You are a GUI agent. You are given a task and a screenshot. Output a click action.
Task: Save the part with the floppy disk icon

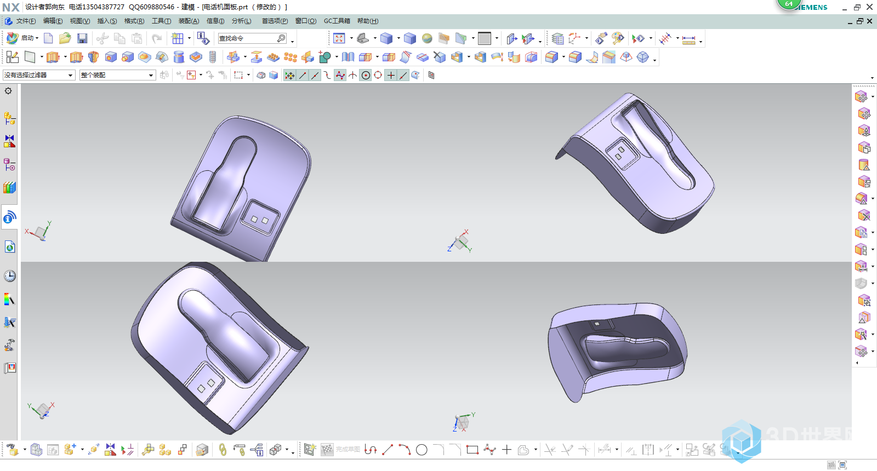tap(82, 38)
